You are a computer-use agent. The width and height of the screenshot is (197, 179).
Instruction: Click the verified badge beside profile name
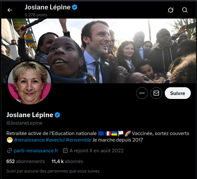click(x=57, y=115)
